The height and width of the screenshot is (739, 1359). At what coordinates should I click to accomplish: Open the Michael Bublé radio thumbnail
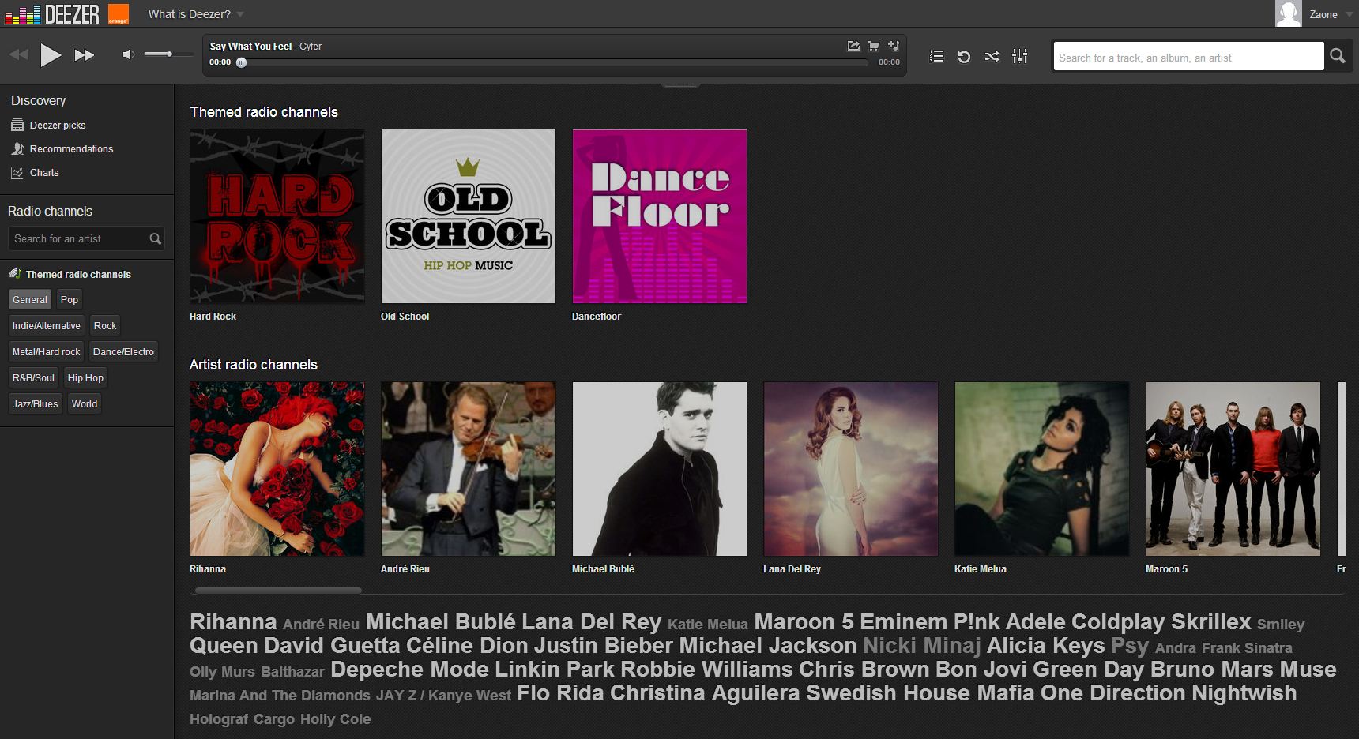tap(660, 469)
